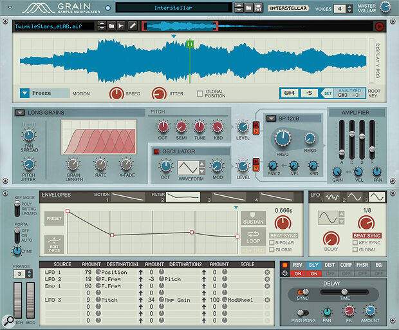The image size is (399, 330).
Task: Toggle the OSCILLATOR on/off button
Action: (156, 151)
